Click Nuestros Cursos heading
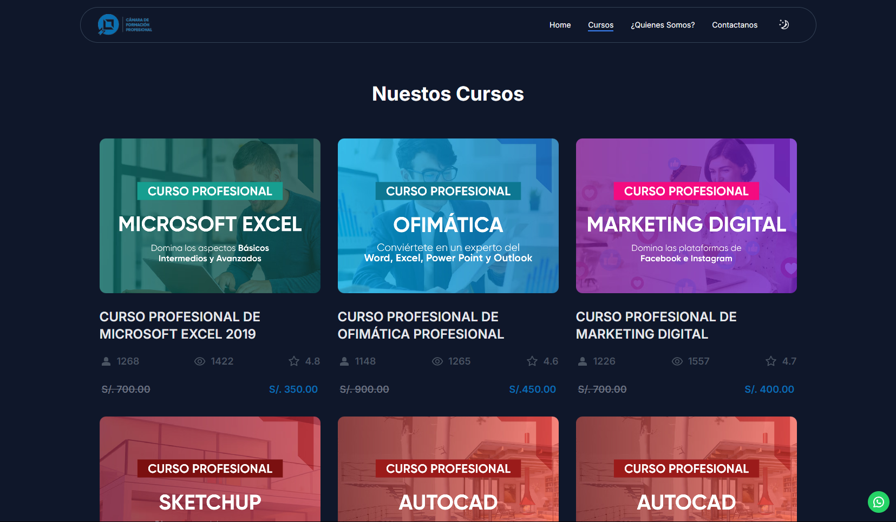Screen dimensions: 896x522 pos(448,94)
